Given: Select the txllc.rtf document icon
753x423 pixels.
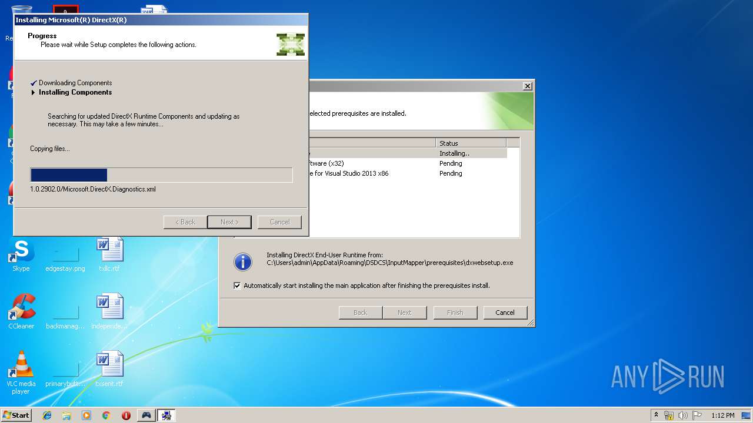Looking at the screenshot, I should coord(109,254).
